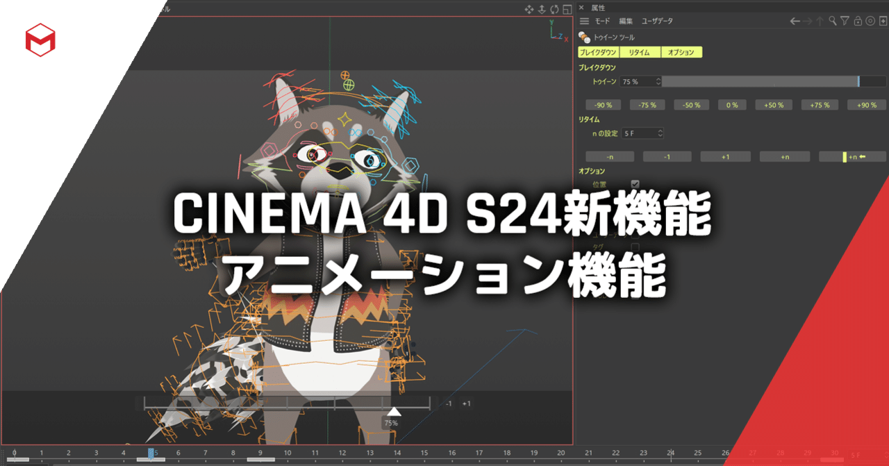Open the search filter magnifier in the attribute panel
The image size is (889, 466).
[x=832, y=21]
